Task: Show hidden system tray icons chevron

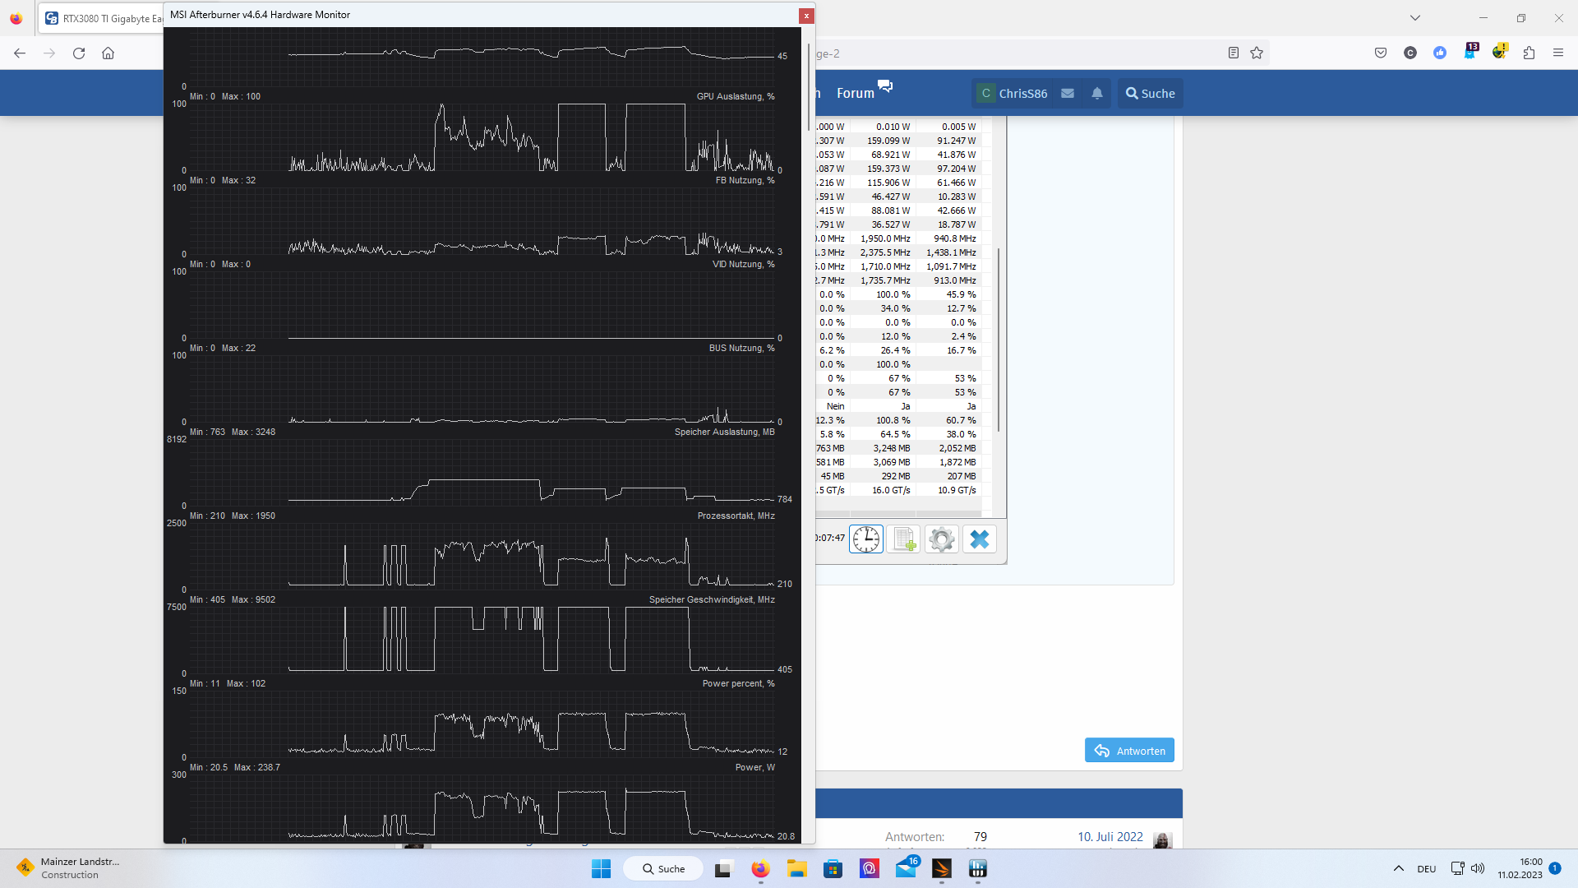Action: (1398, 868)
